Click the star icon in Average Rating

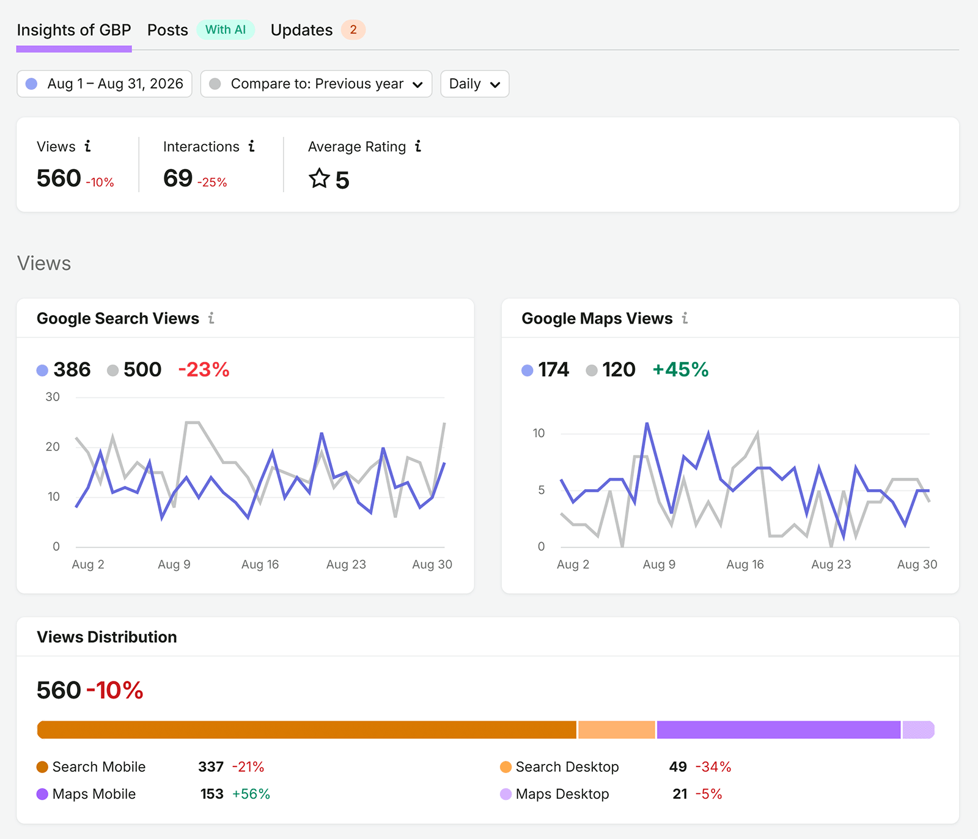319,179
